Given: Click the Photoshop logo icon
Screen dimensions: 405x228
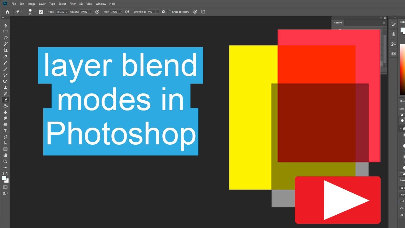Looking at the screenshot, I should 5,4.
